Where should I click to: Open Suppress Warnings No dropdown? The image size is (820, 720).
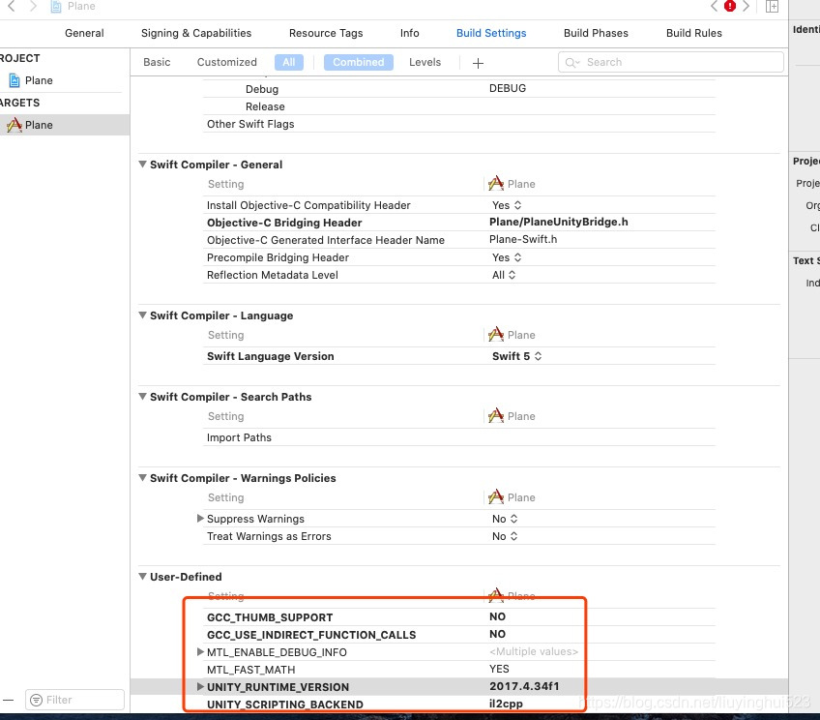(x=505, y=519)
